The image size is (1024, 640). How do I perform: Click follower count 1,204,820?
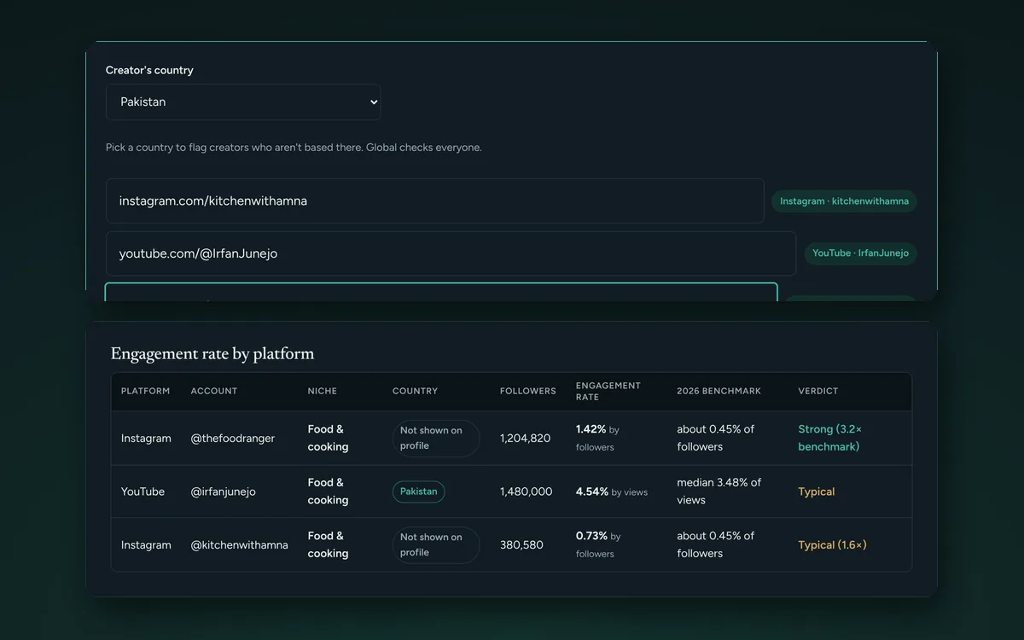(x=525, y=439)
